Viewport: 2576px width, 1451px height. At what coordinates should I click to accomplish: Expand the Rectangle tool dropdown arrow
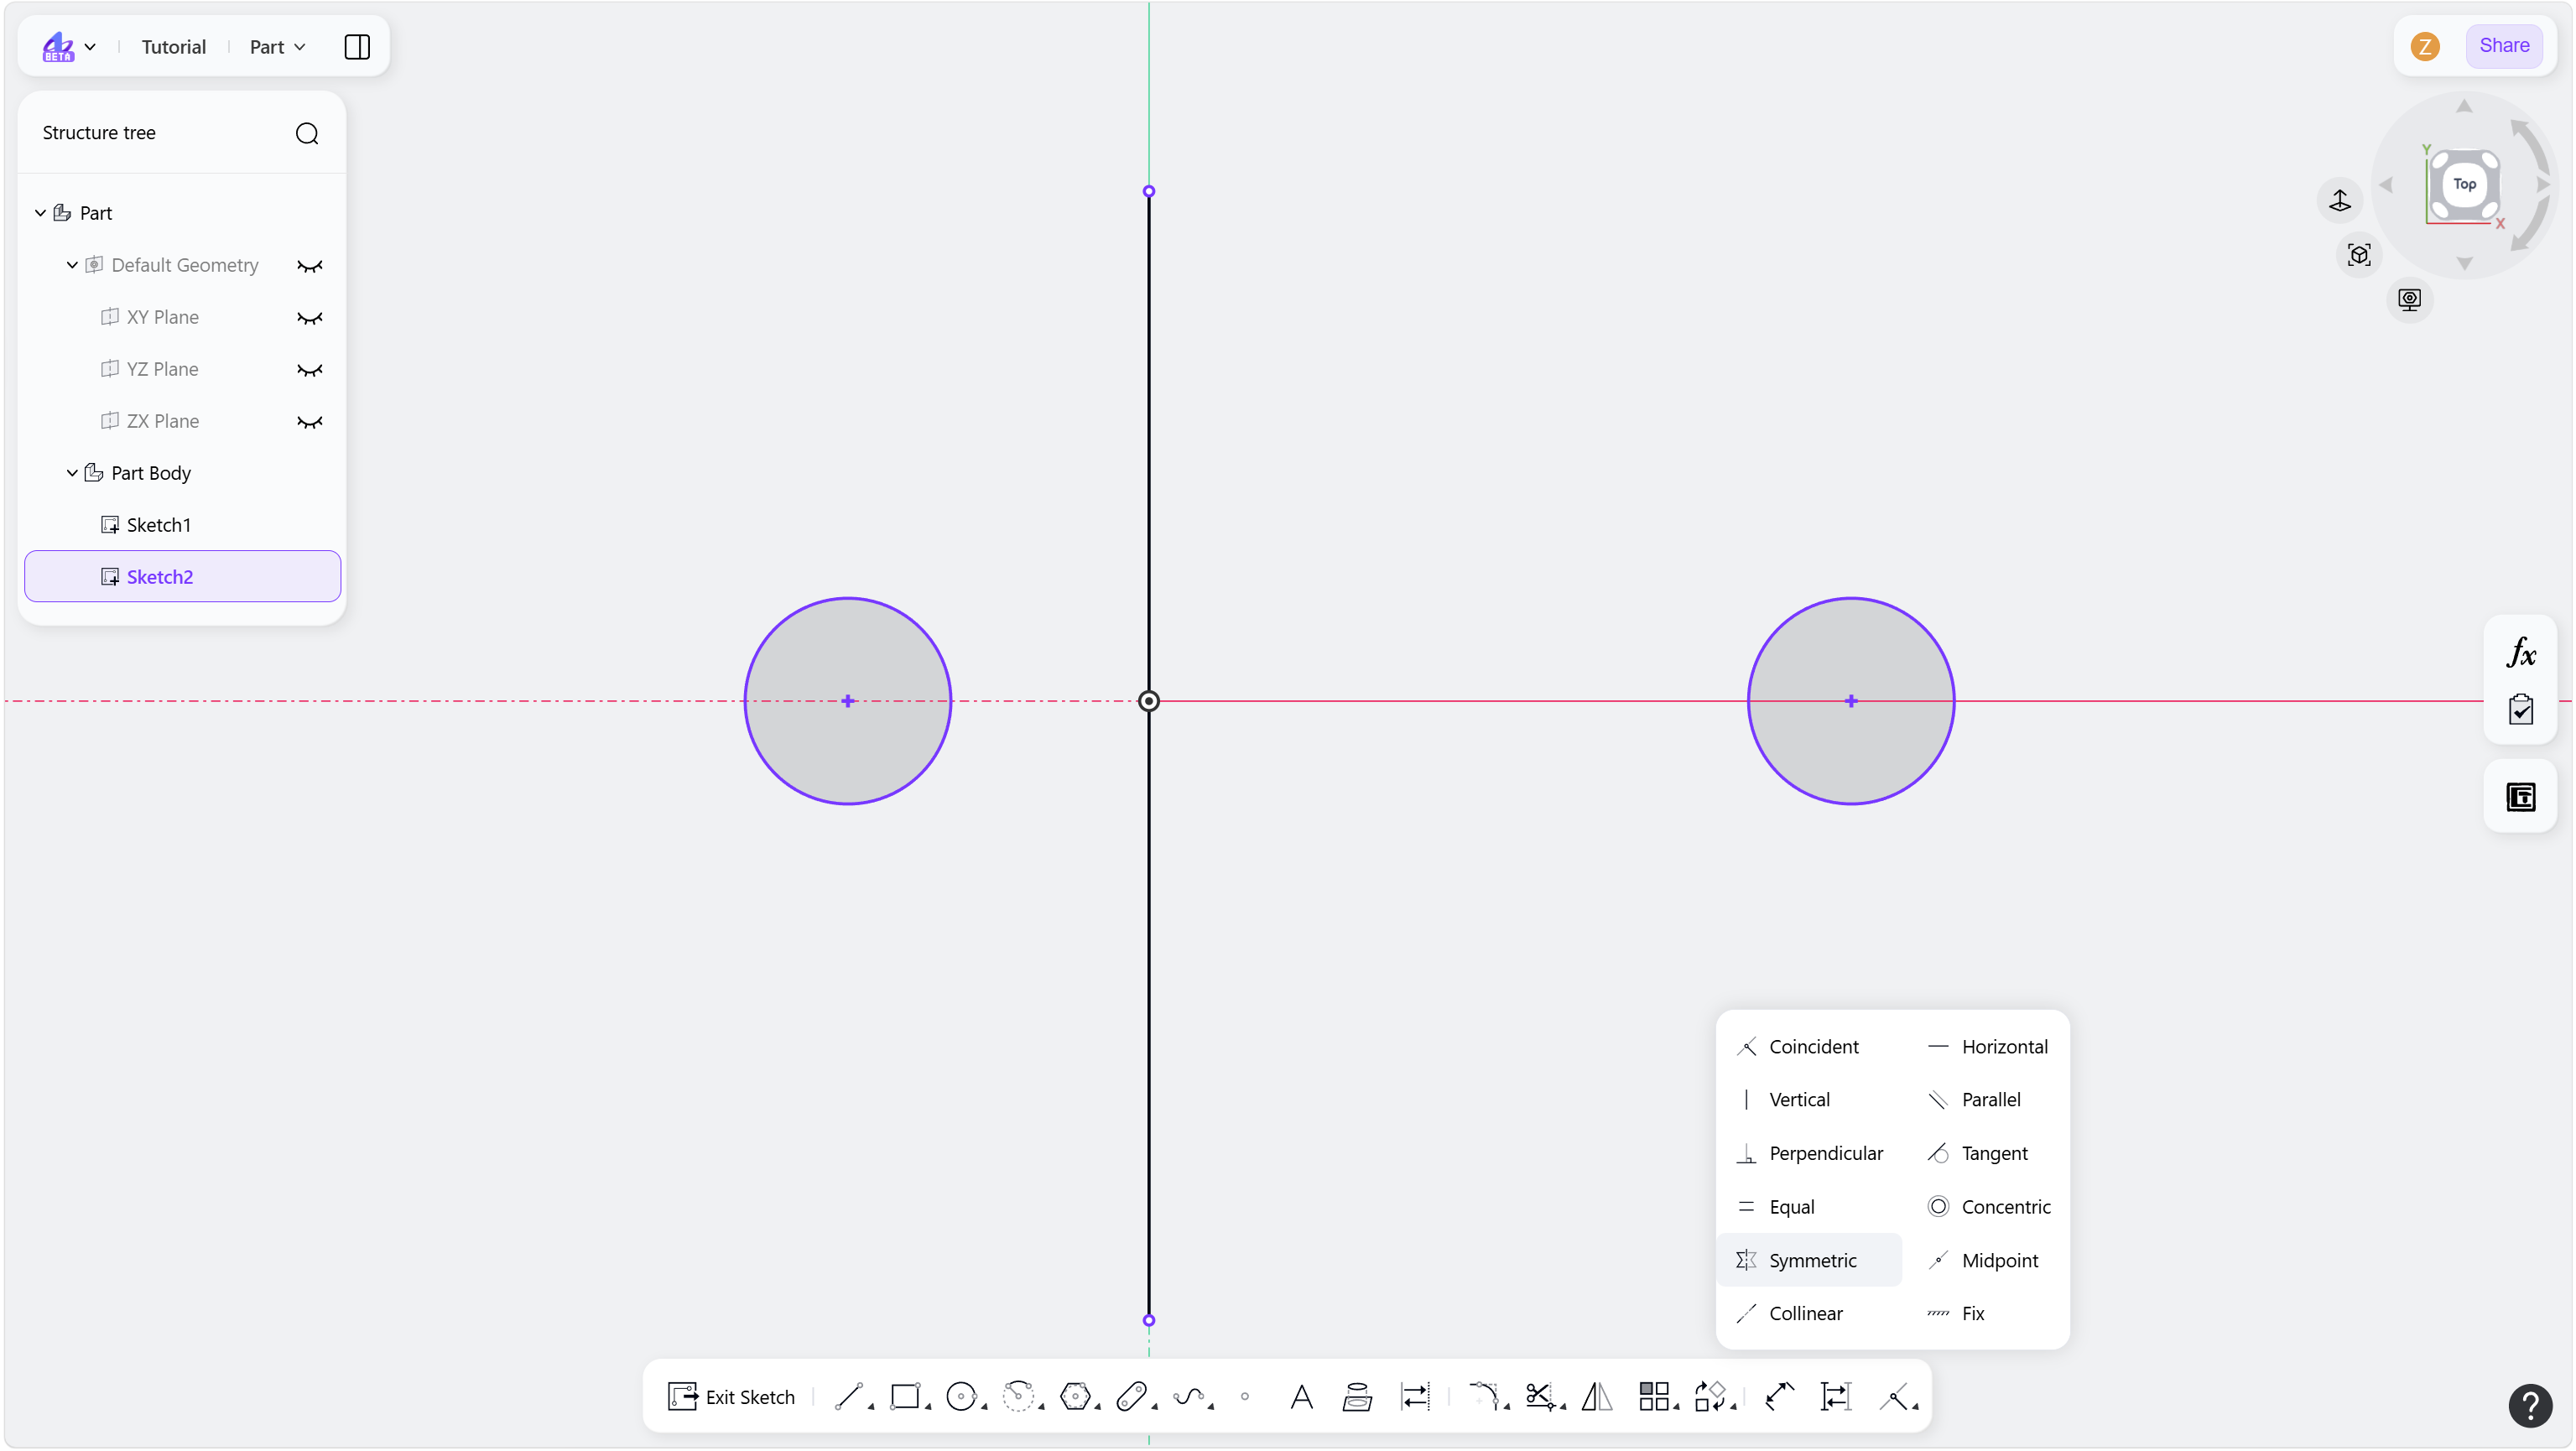(928, 1407)
